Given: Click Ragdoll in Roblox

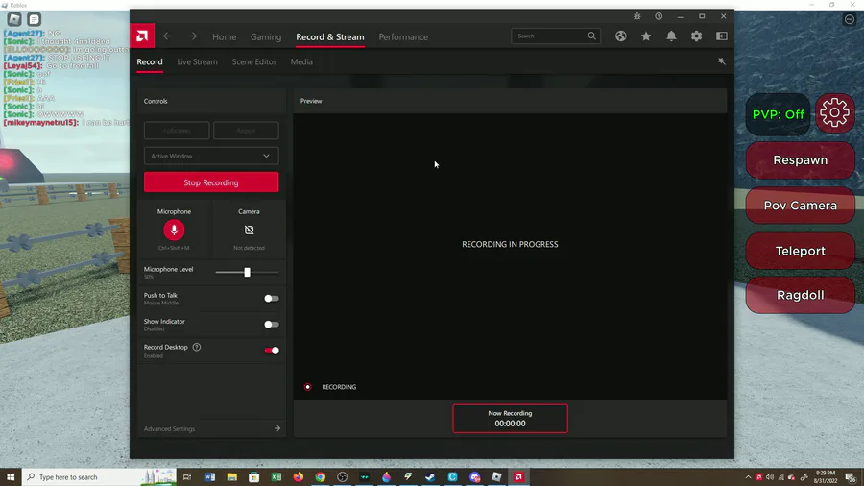Looking at the screenshot, I should 800,295.
